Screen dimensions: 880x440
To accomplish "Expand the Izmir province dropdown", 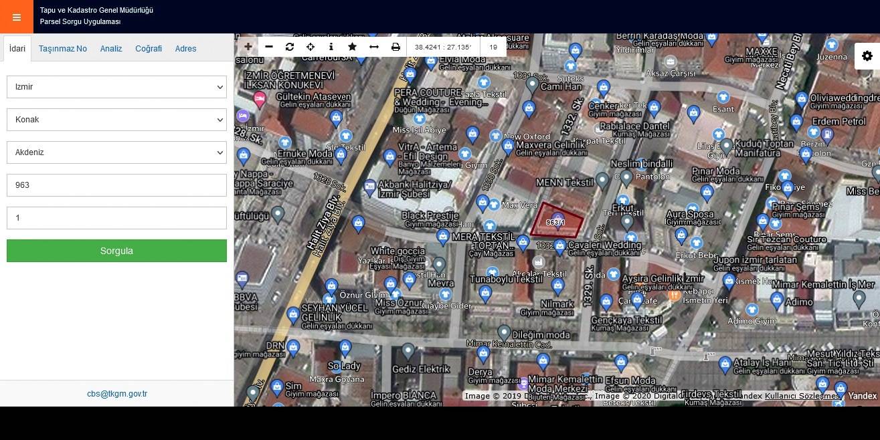I will pyautogui.click(x=116, y=87).
